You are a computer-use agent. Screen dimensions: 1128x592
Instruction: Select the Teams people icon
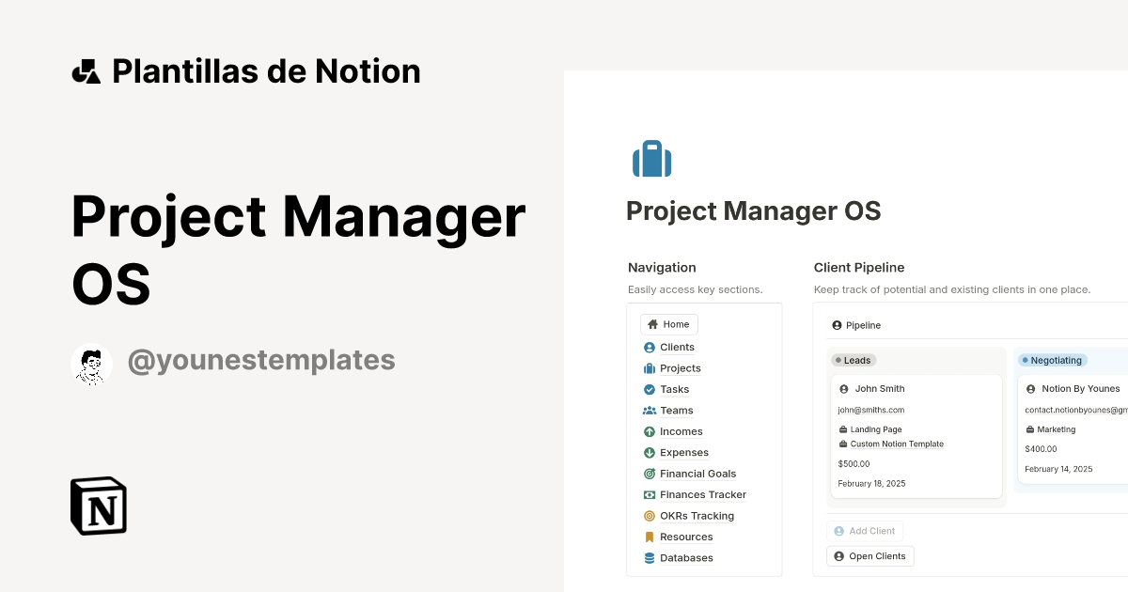click(x=649, y=410)
